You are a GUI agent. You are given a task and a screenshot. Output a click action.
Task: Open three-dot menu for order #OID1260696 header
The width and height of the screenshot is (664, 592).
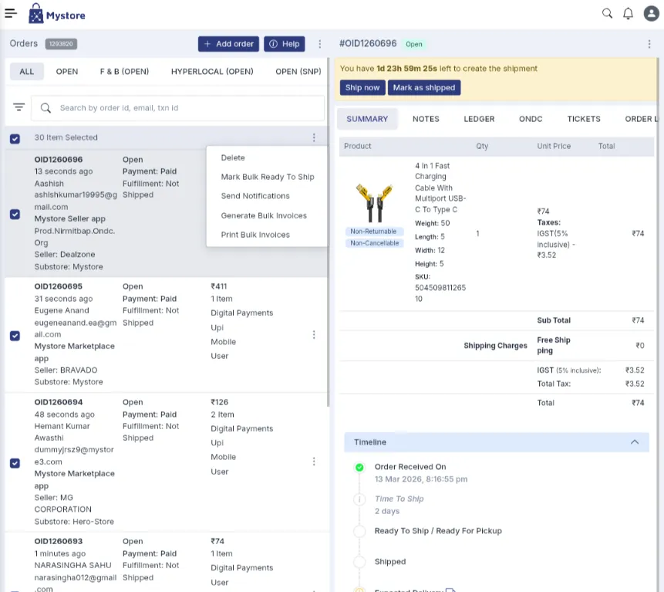[x=649, y=44]
